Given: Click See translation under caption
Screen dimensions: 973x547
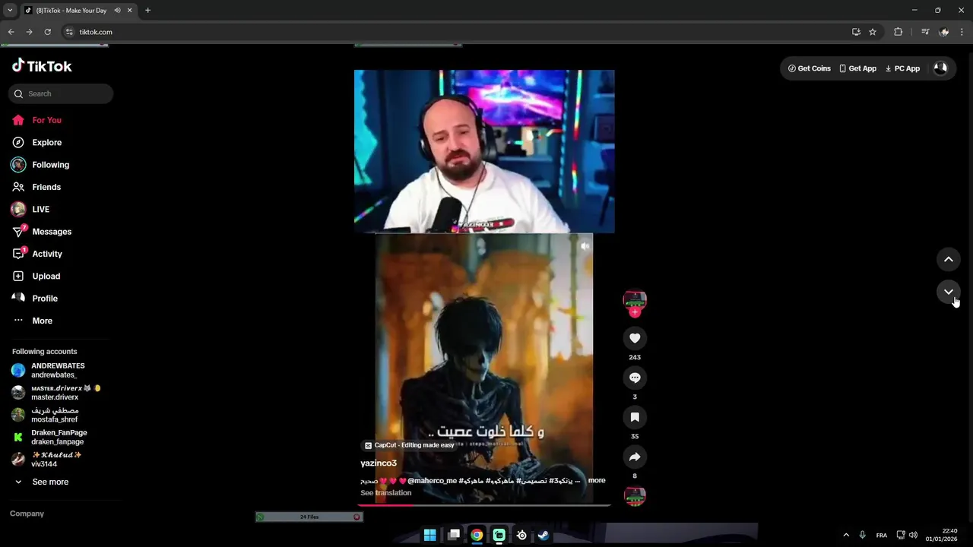Looking at the screenshot, I should [385, 492].
